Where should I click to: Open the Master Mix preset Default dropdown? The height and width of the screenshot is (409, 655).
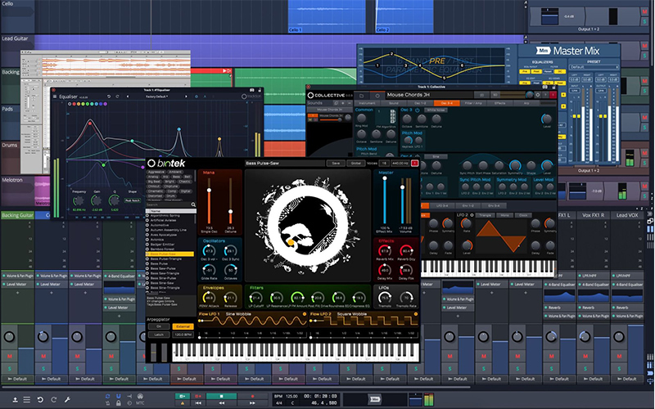point(594,67)
